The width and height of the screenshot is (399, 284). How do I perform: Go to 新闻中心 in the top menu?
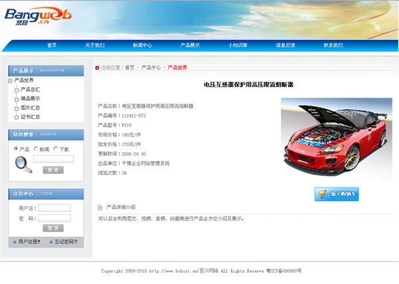tap(142, 45)
